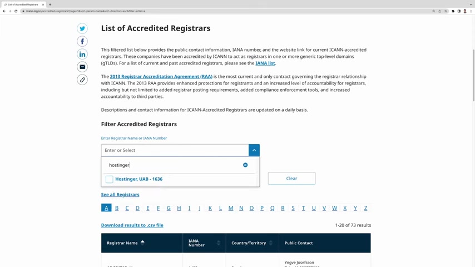Screen dimensions: 475x267
Task: Download results to .csv file
Action: tap(132, 225)
